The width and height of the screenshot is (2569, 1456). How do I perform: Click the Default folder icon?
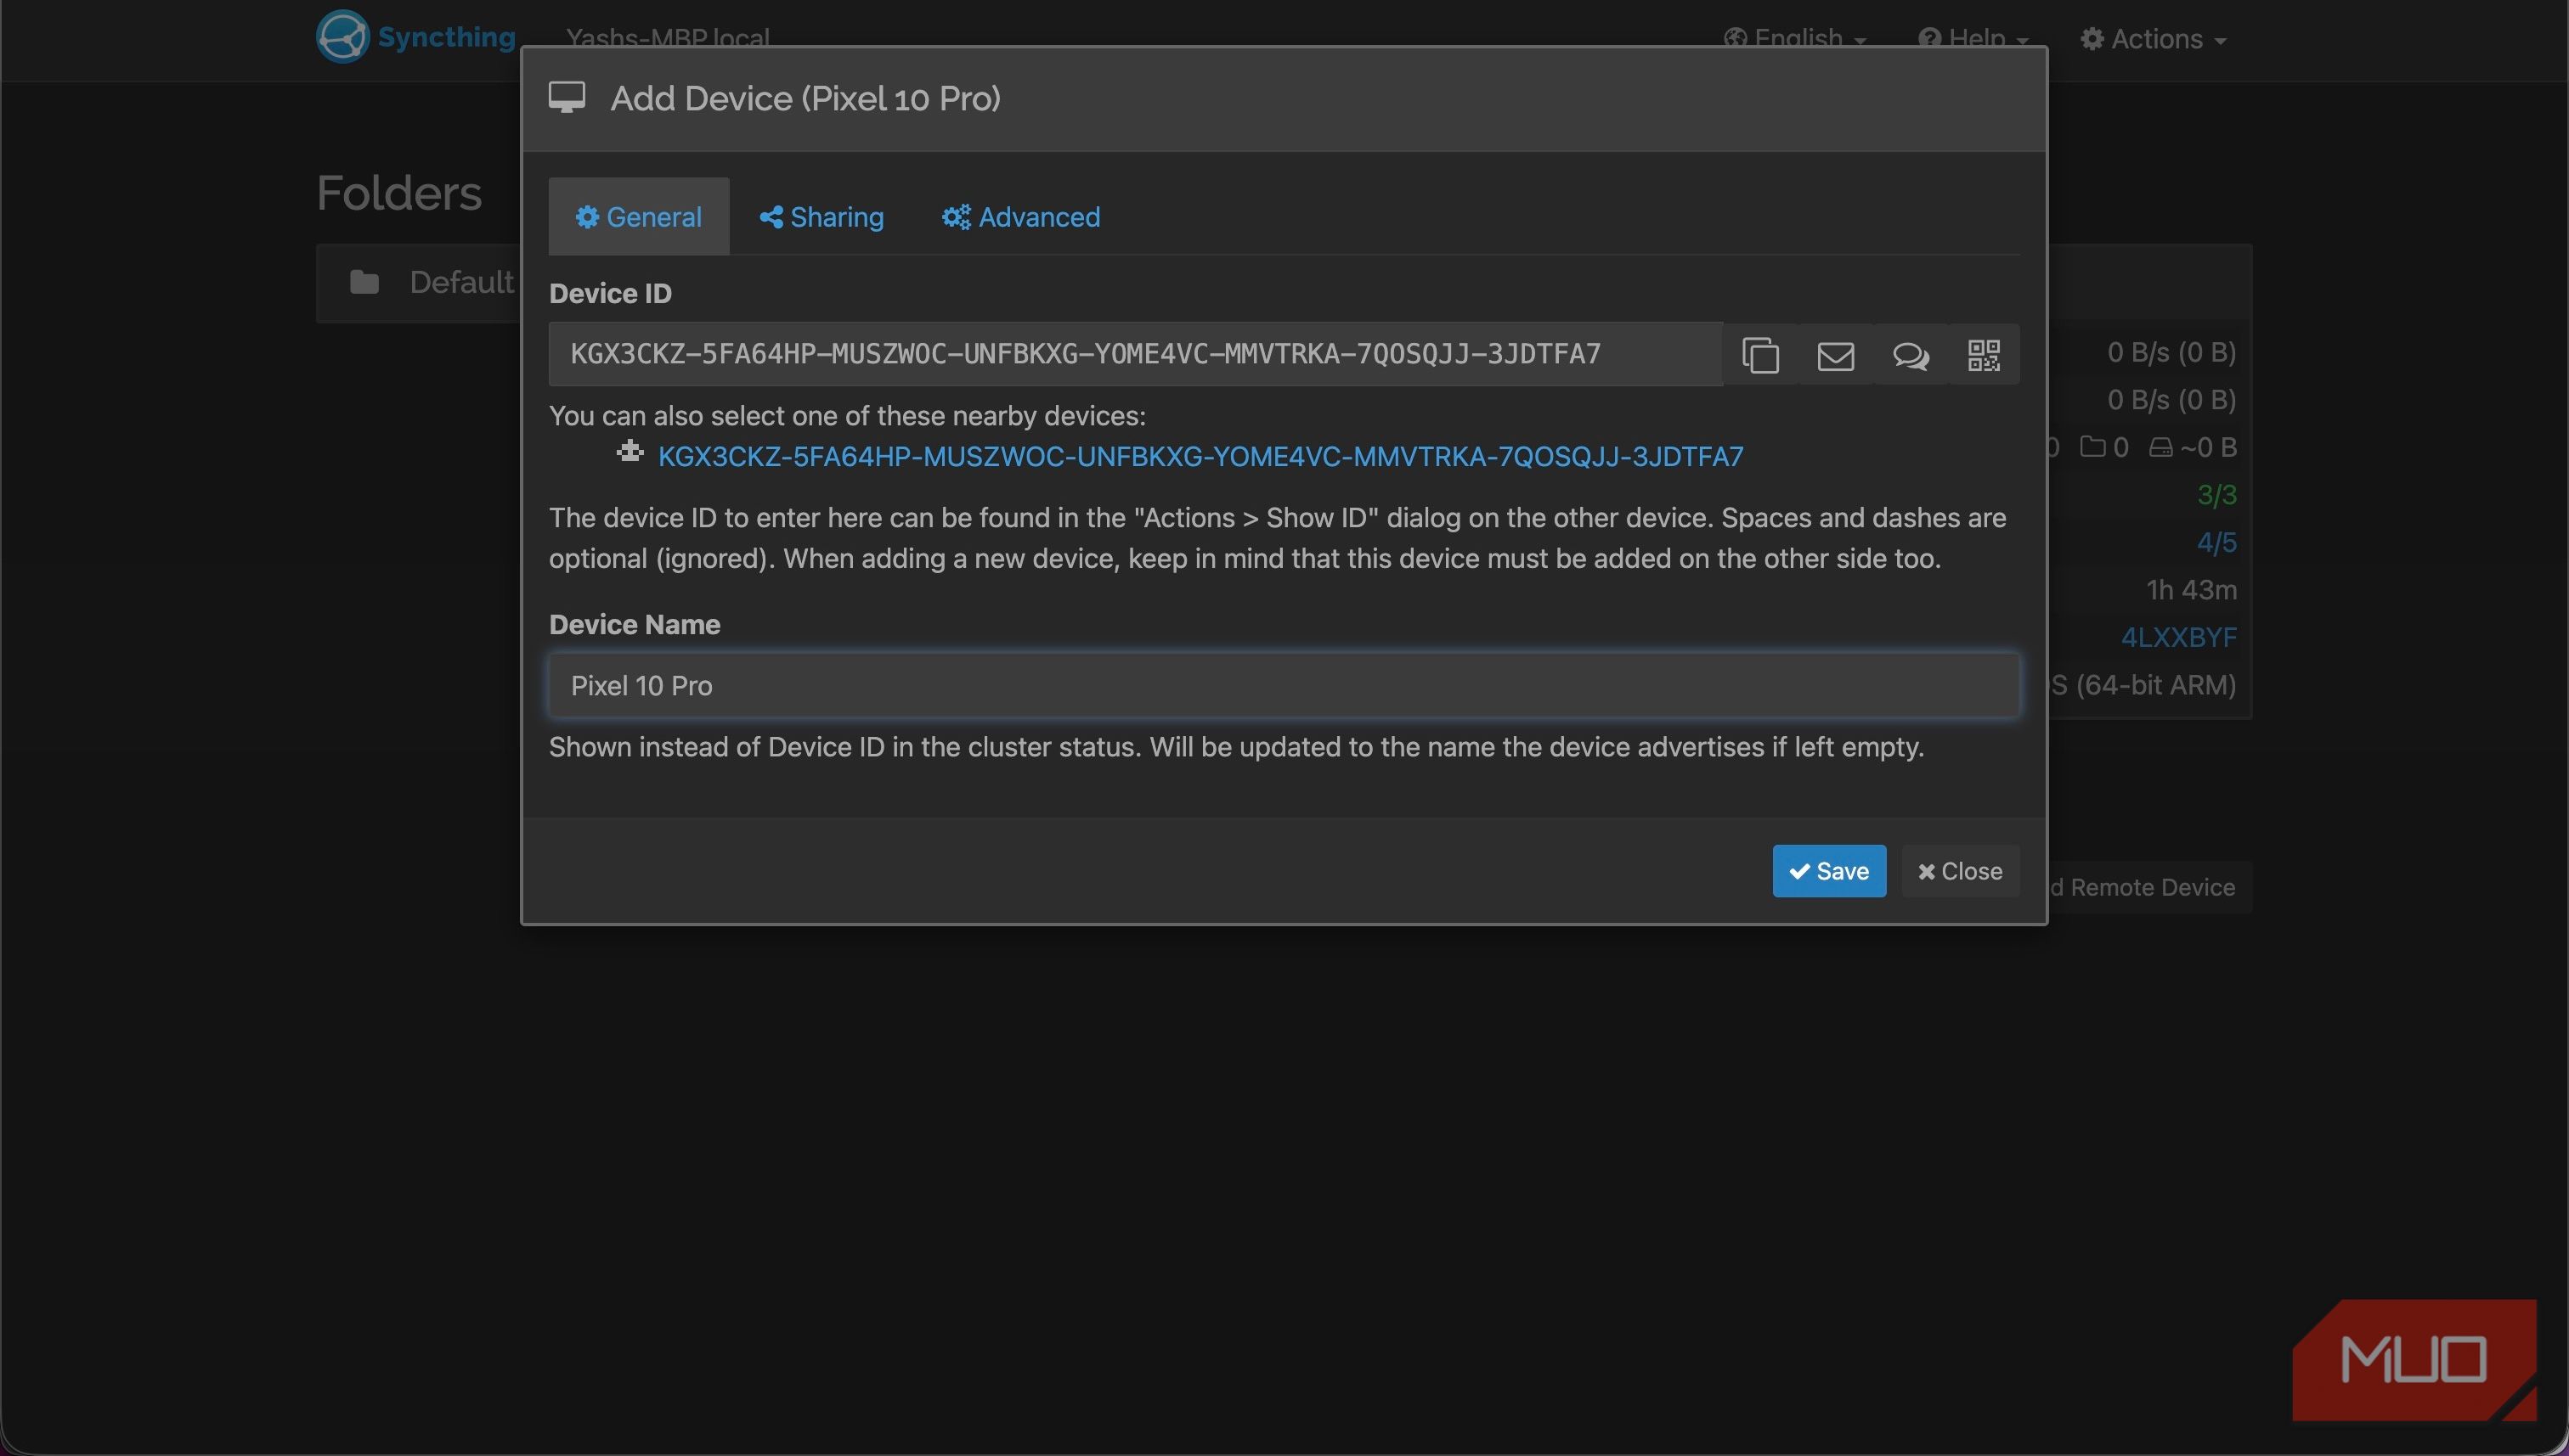(364, 283)
